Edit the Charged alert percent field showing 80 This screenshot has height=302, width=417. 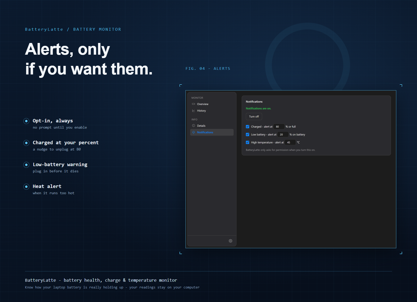(279, 127)
